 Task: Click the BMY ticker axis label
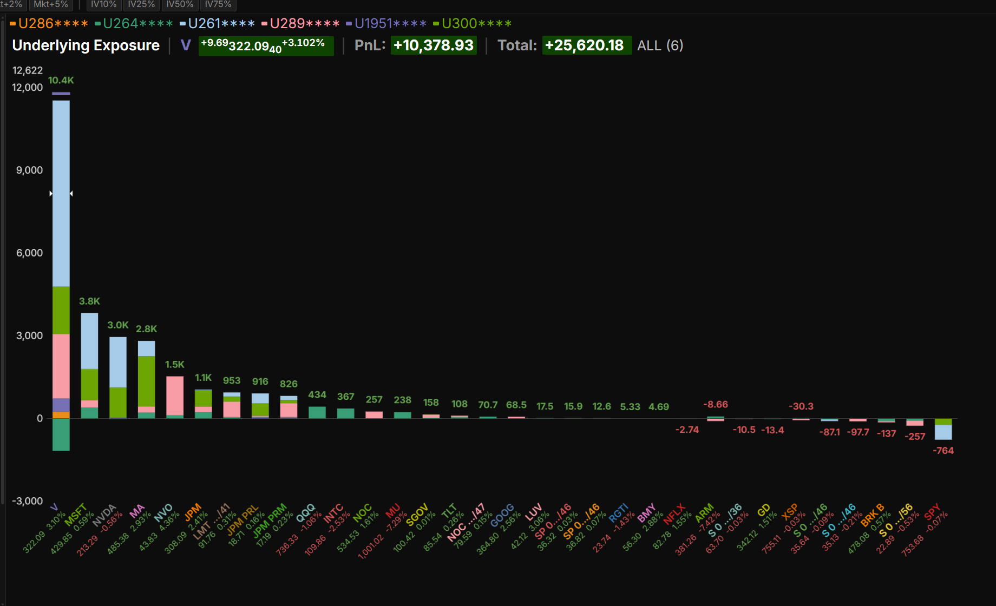coord(646,512)
